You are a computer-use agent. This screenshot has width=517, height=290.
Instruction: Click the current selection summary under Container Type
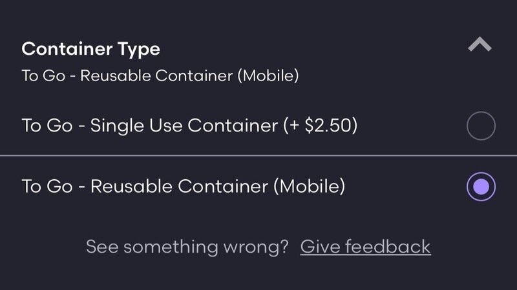point(160,75)
